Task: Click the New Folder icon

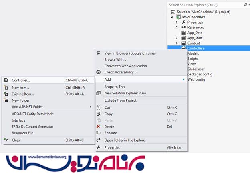Action: (x=6, y=100)
